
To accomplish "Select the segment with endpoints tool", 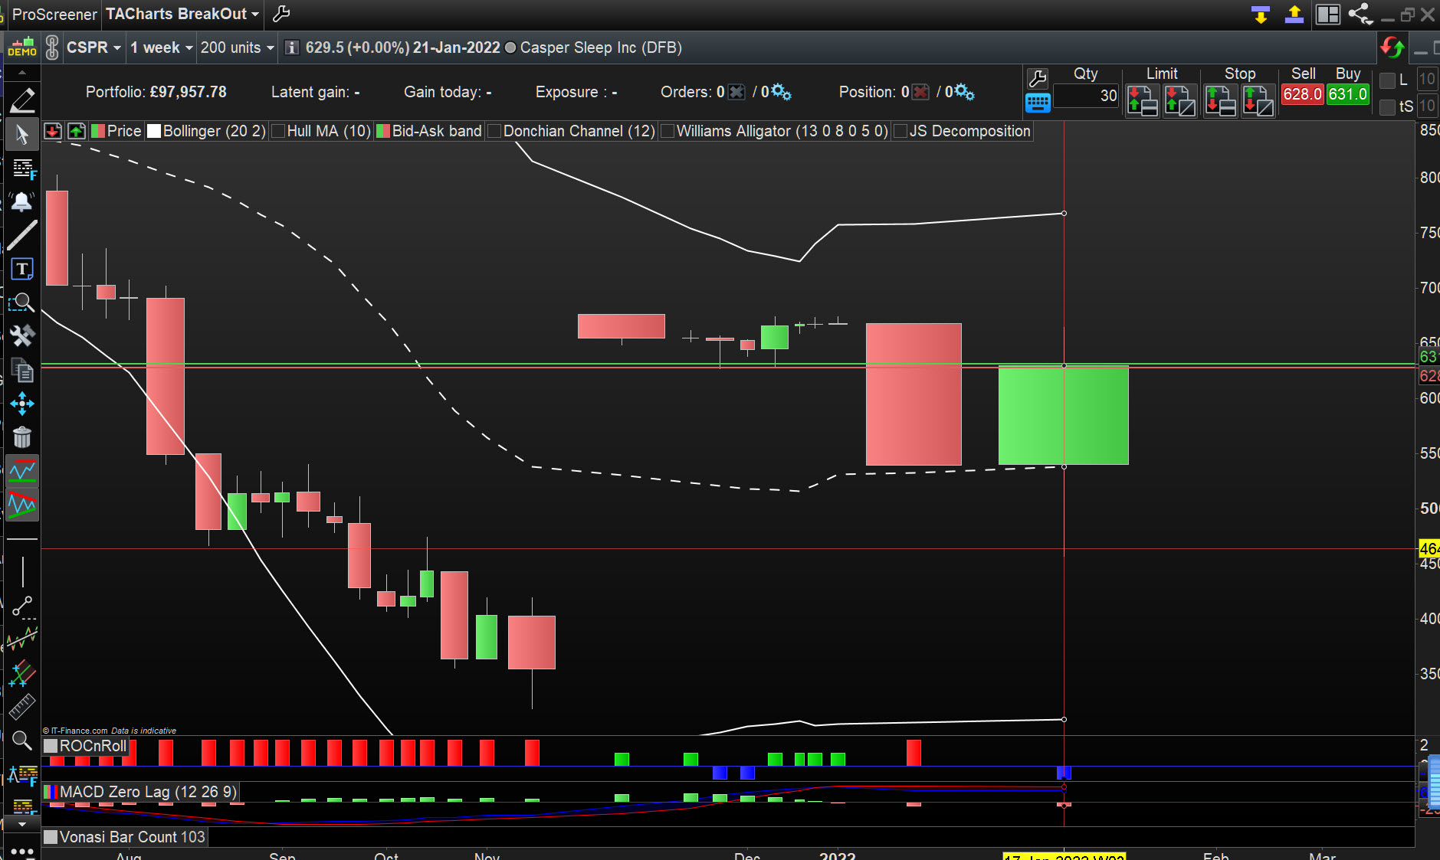I will [22, 607].
